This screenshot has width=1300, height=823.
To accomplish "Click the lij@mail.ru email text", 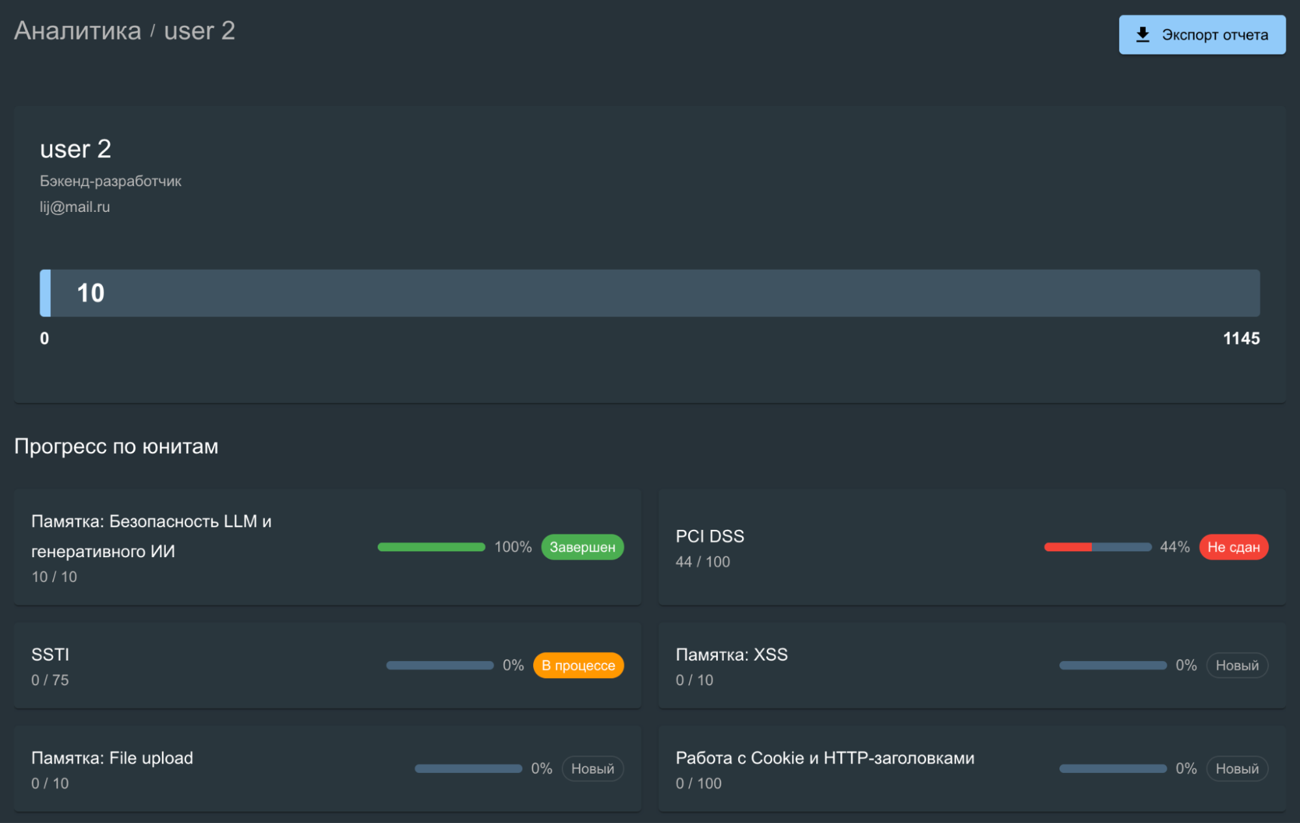I will tap(75, 207).
